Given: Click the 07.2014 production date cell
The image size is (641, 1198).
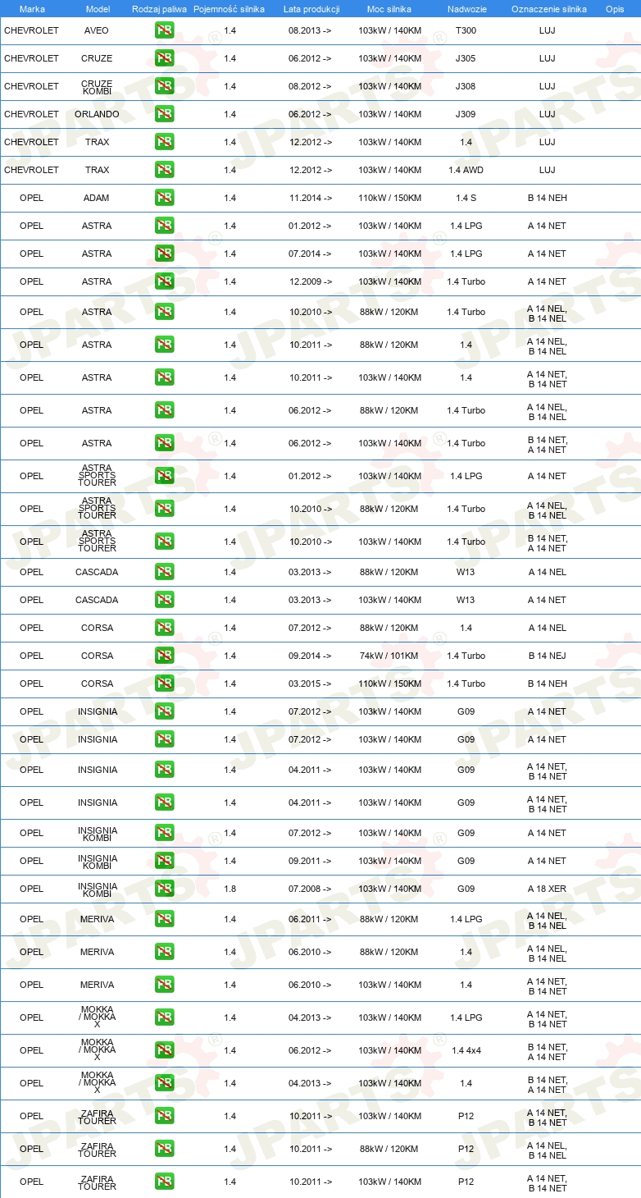Looking at the screenshot, I should coord(311,254).
